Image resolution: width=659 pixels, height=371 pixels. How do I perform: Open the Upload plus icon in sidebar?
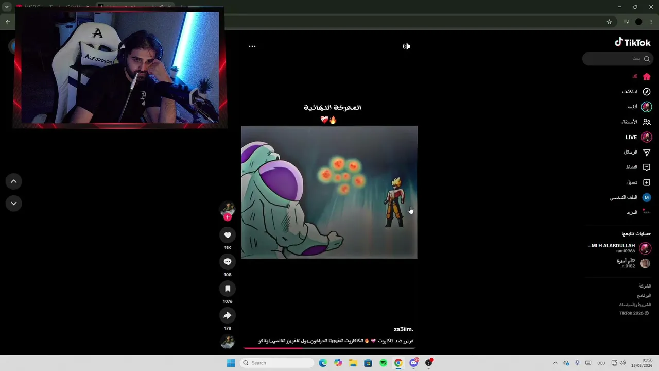(x=647, y=182)
